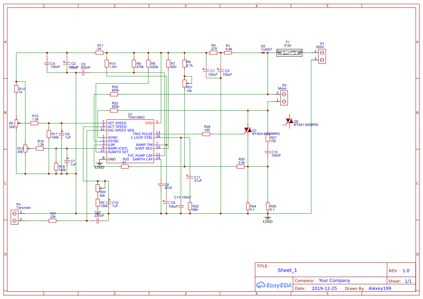Image resolution: width=423 pixels, height=299 pixels.
Task: Click the 'VSYNC' pin label
Action: (x=114, y=141)
